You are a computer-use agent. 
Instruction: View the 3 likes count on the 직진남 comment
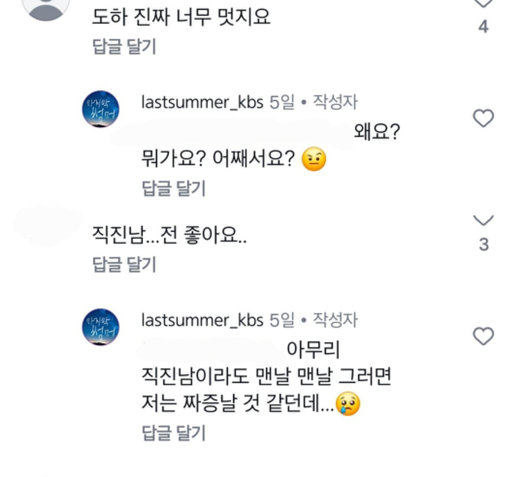pyautogui.click(x=483, y=245)
